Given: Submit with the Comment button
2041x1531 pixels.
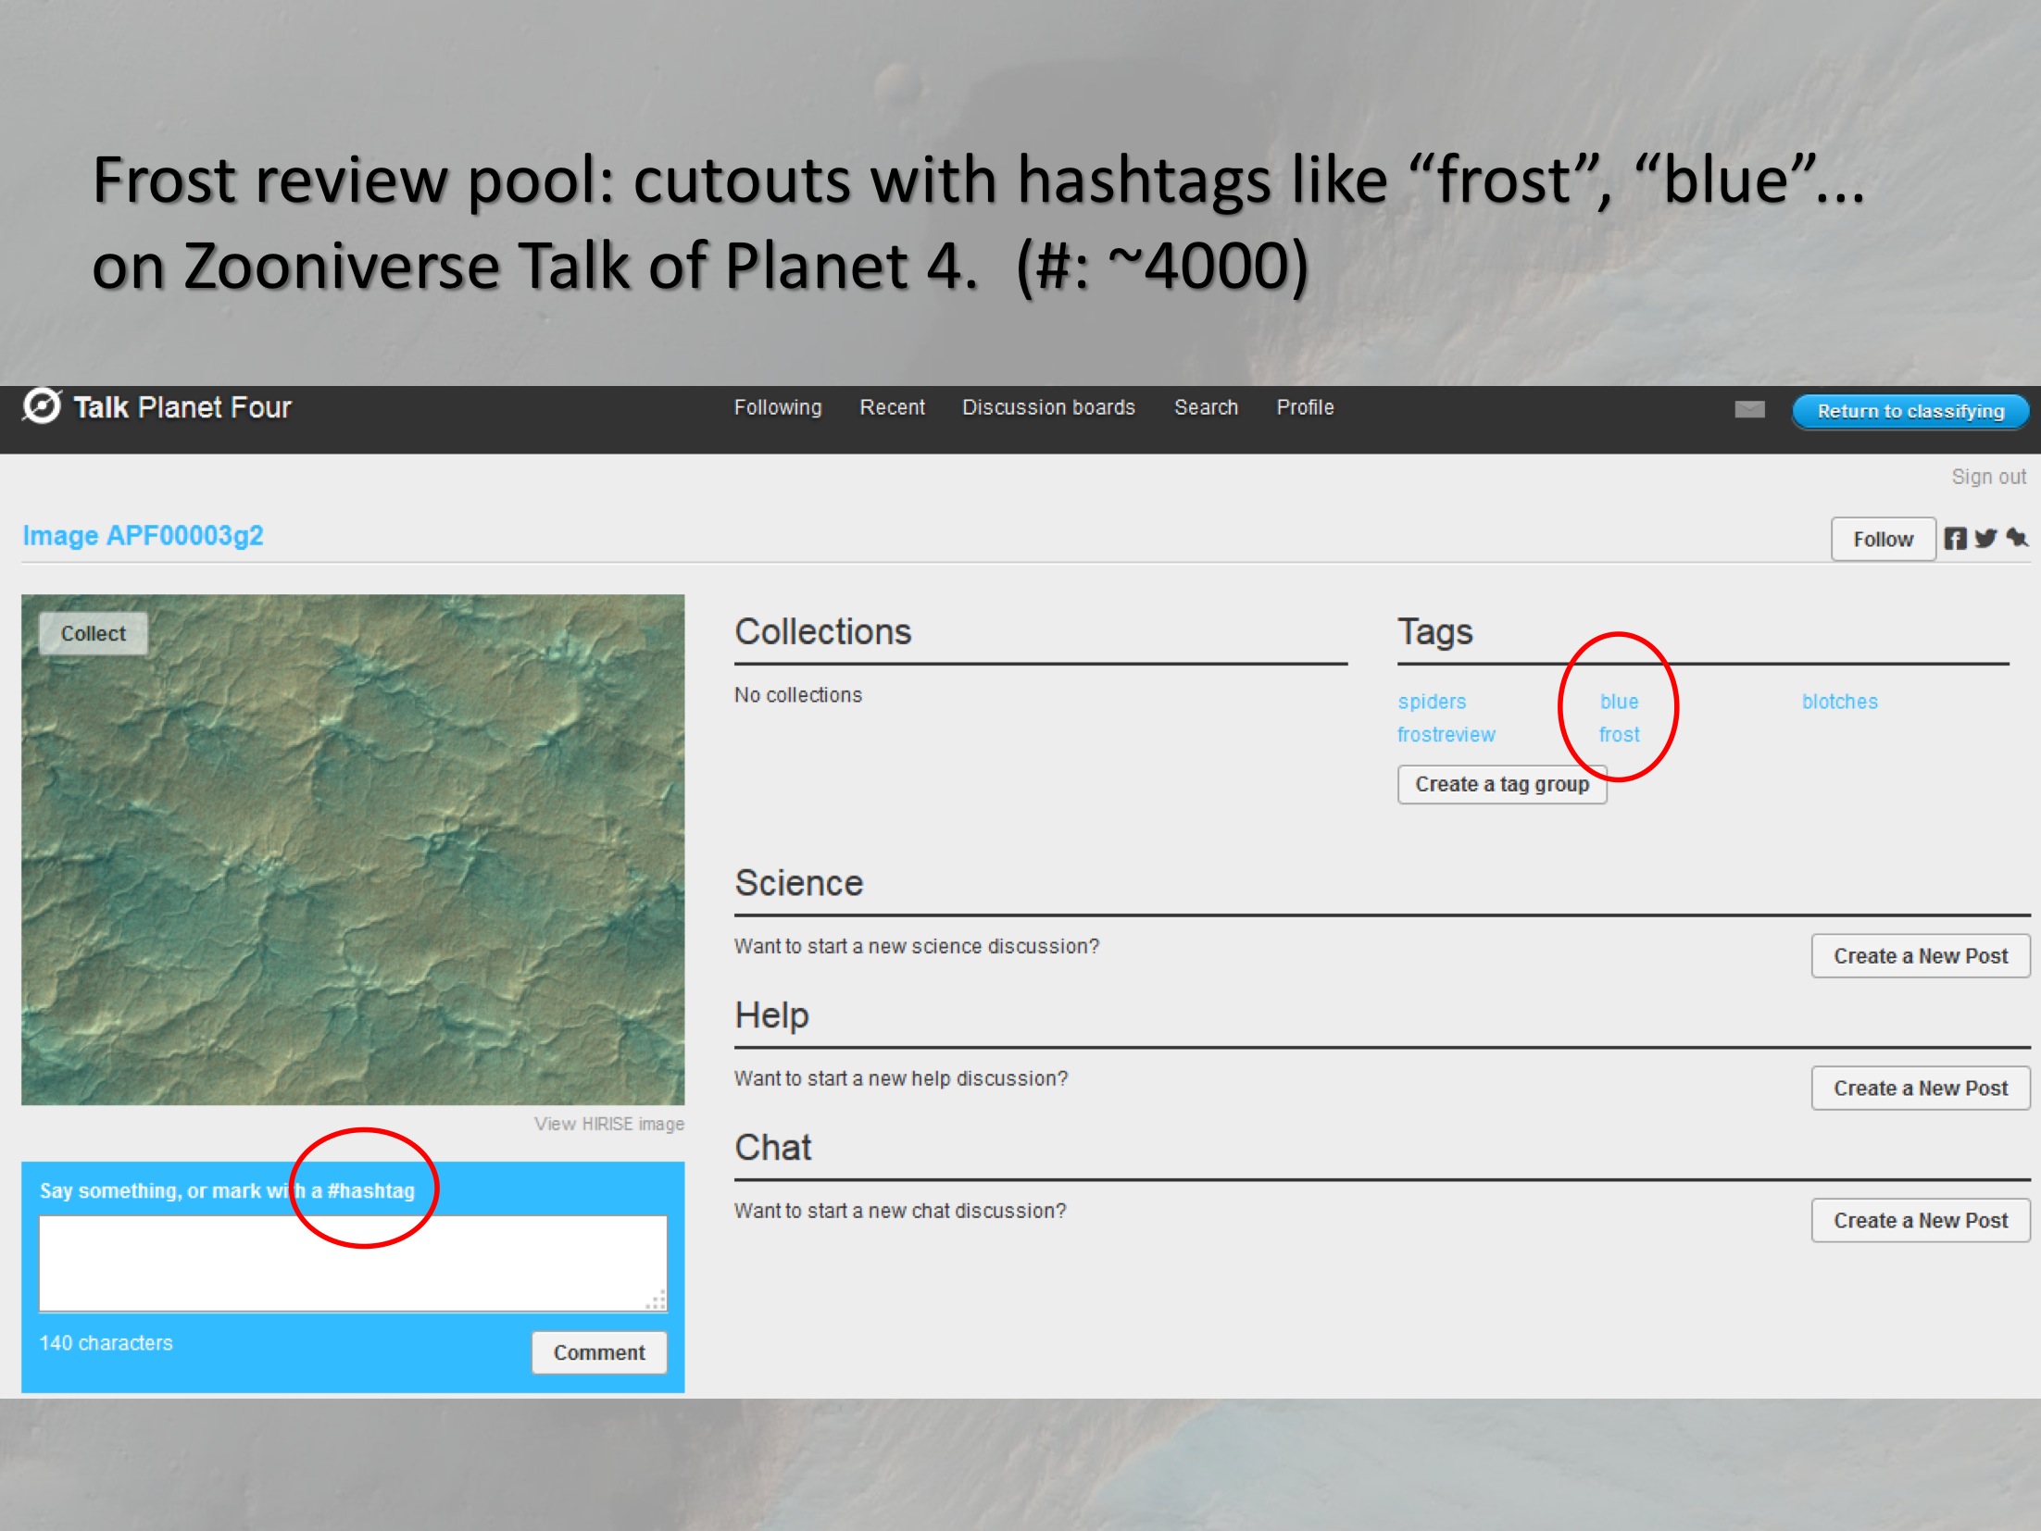Looking at the screenshot, I should point(598,1352).
